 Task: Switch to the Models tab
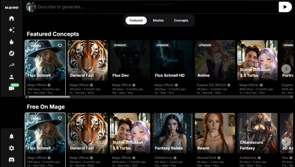[158, 21]
